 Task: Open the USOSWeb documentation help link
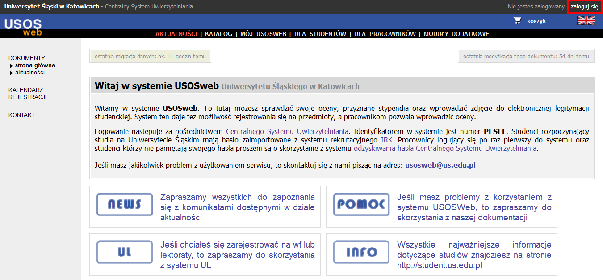[474, 207]
